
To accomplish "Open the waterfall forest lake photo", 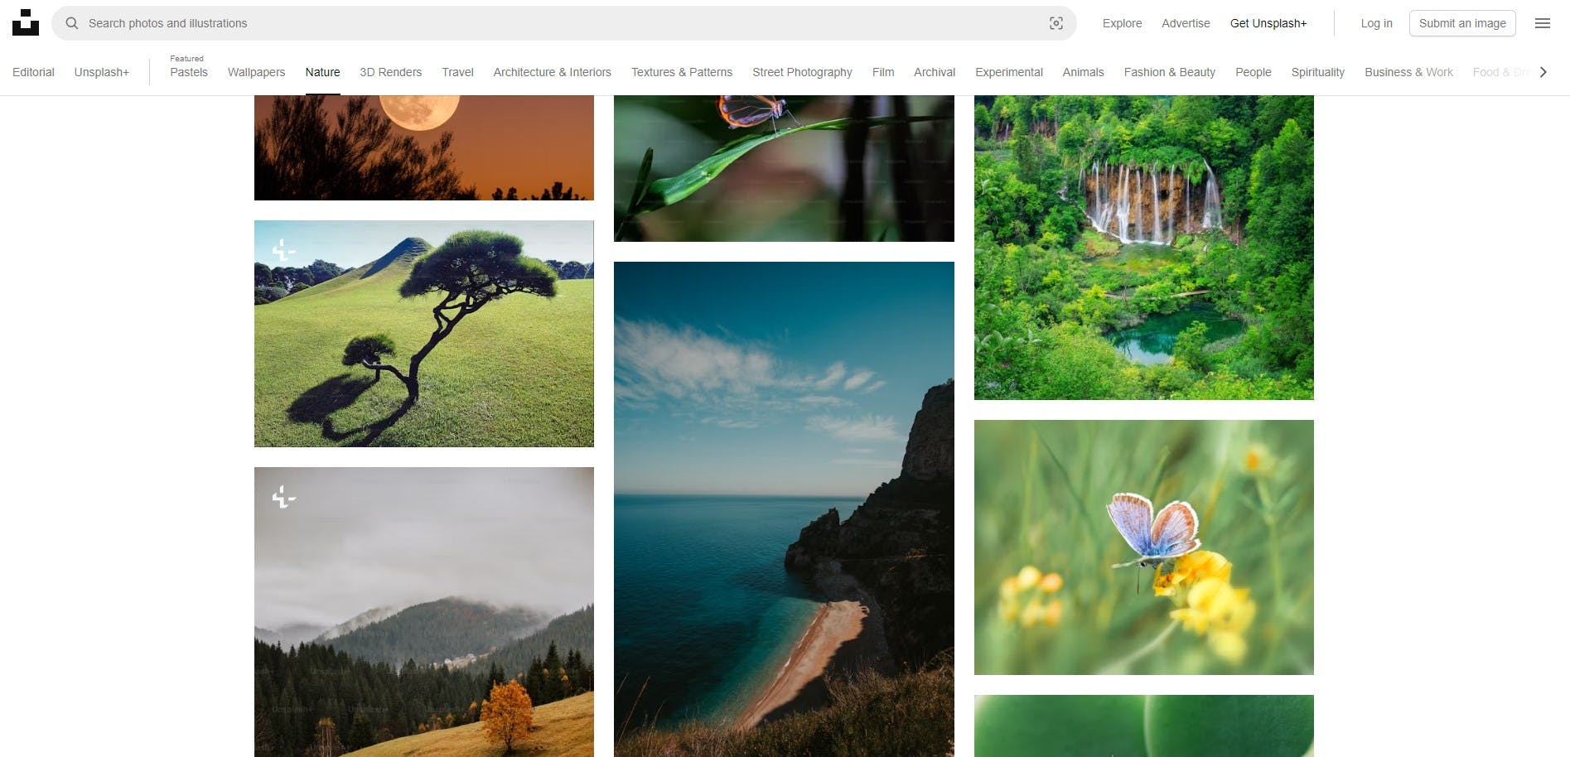I will [x=1144, y=248].
